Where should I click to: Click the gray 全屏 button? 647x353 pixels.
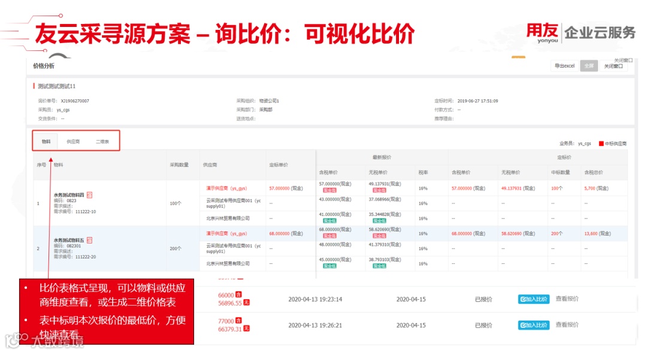point(589,66)
